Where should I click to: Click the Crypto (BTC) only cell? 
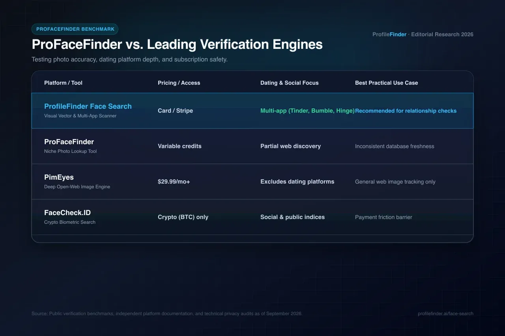pyautogui.click(x=183, y=217)
